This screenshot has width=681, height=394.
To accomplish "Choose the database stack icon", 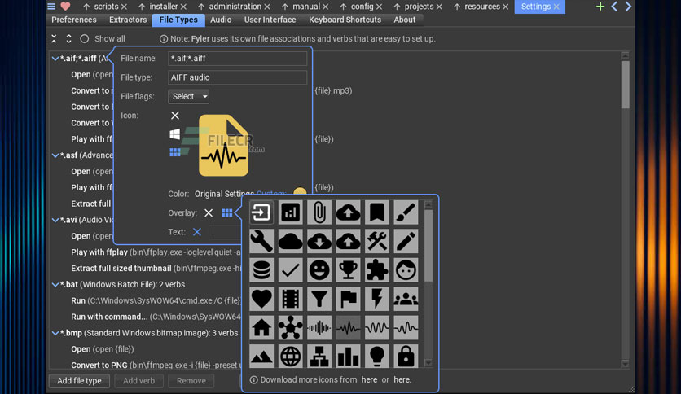I will 261,270.
